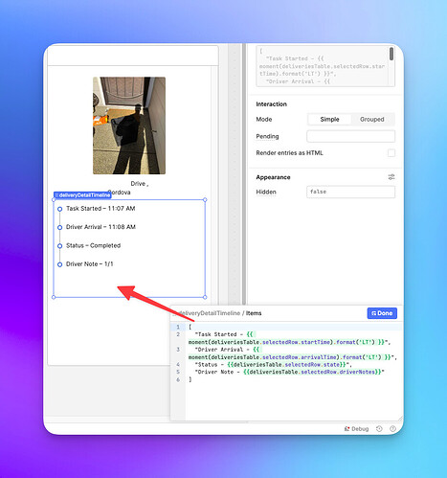Click the Pending input field

click(350, 136)
